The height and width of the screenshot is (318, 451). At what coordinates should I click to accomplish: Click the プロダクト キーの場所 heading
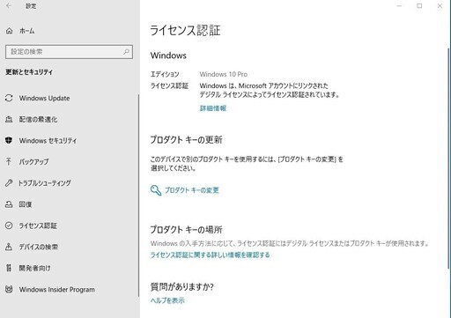pyautogui.click(x=187, y=229)
